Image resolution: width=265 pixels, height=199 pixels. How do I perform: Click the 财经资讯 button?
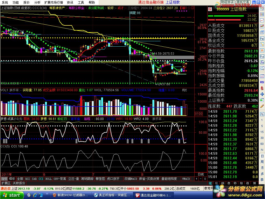[x=227, y=2]
